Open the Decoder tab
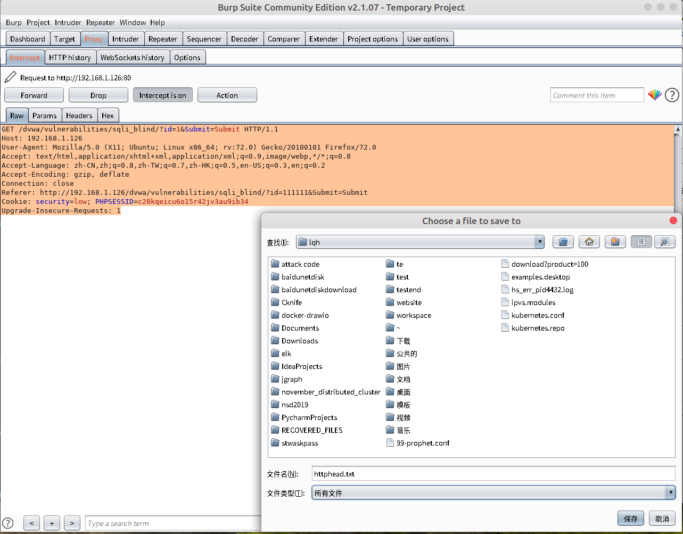This screenshot has height=534, width=683. tap(245, 39)
